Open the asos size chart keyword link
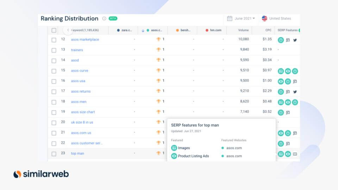The height and width of the screenshot is (190, 338). click(83, 112)
